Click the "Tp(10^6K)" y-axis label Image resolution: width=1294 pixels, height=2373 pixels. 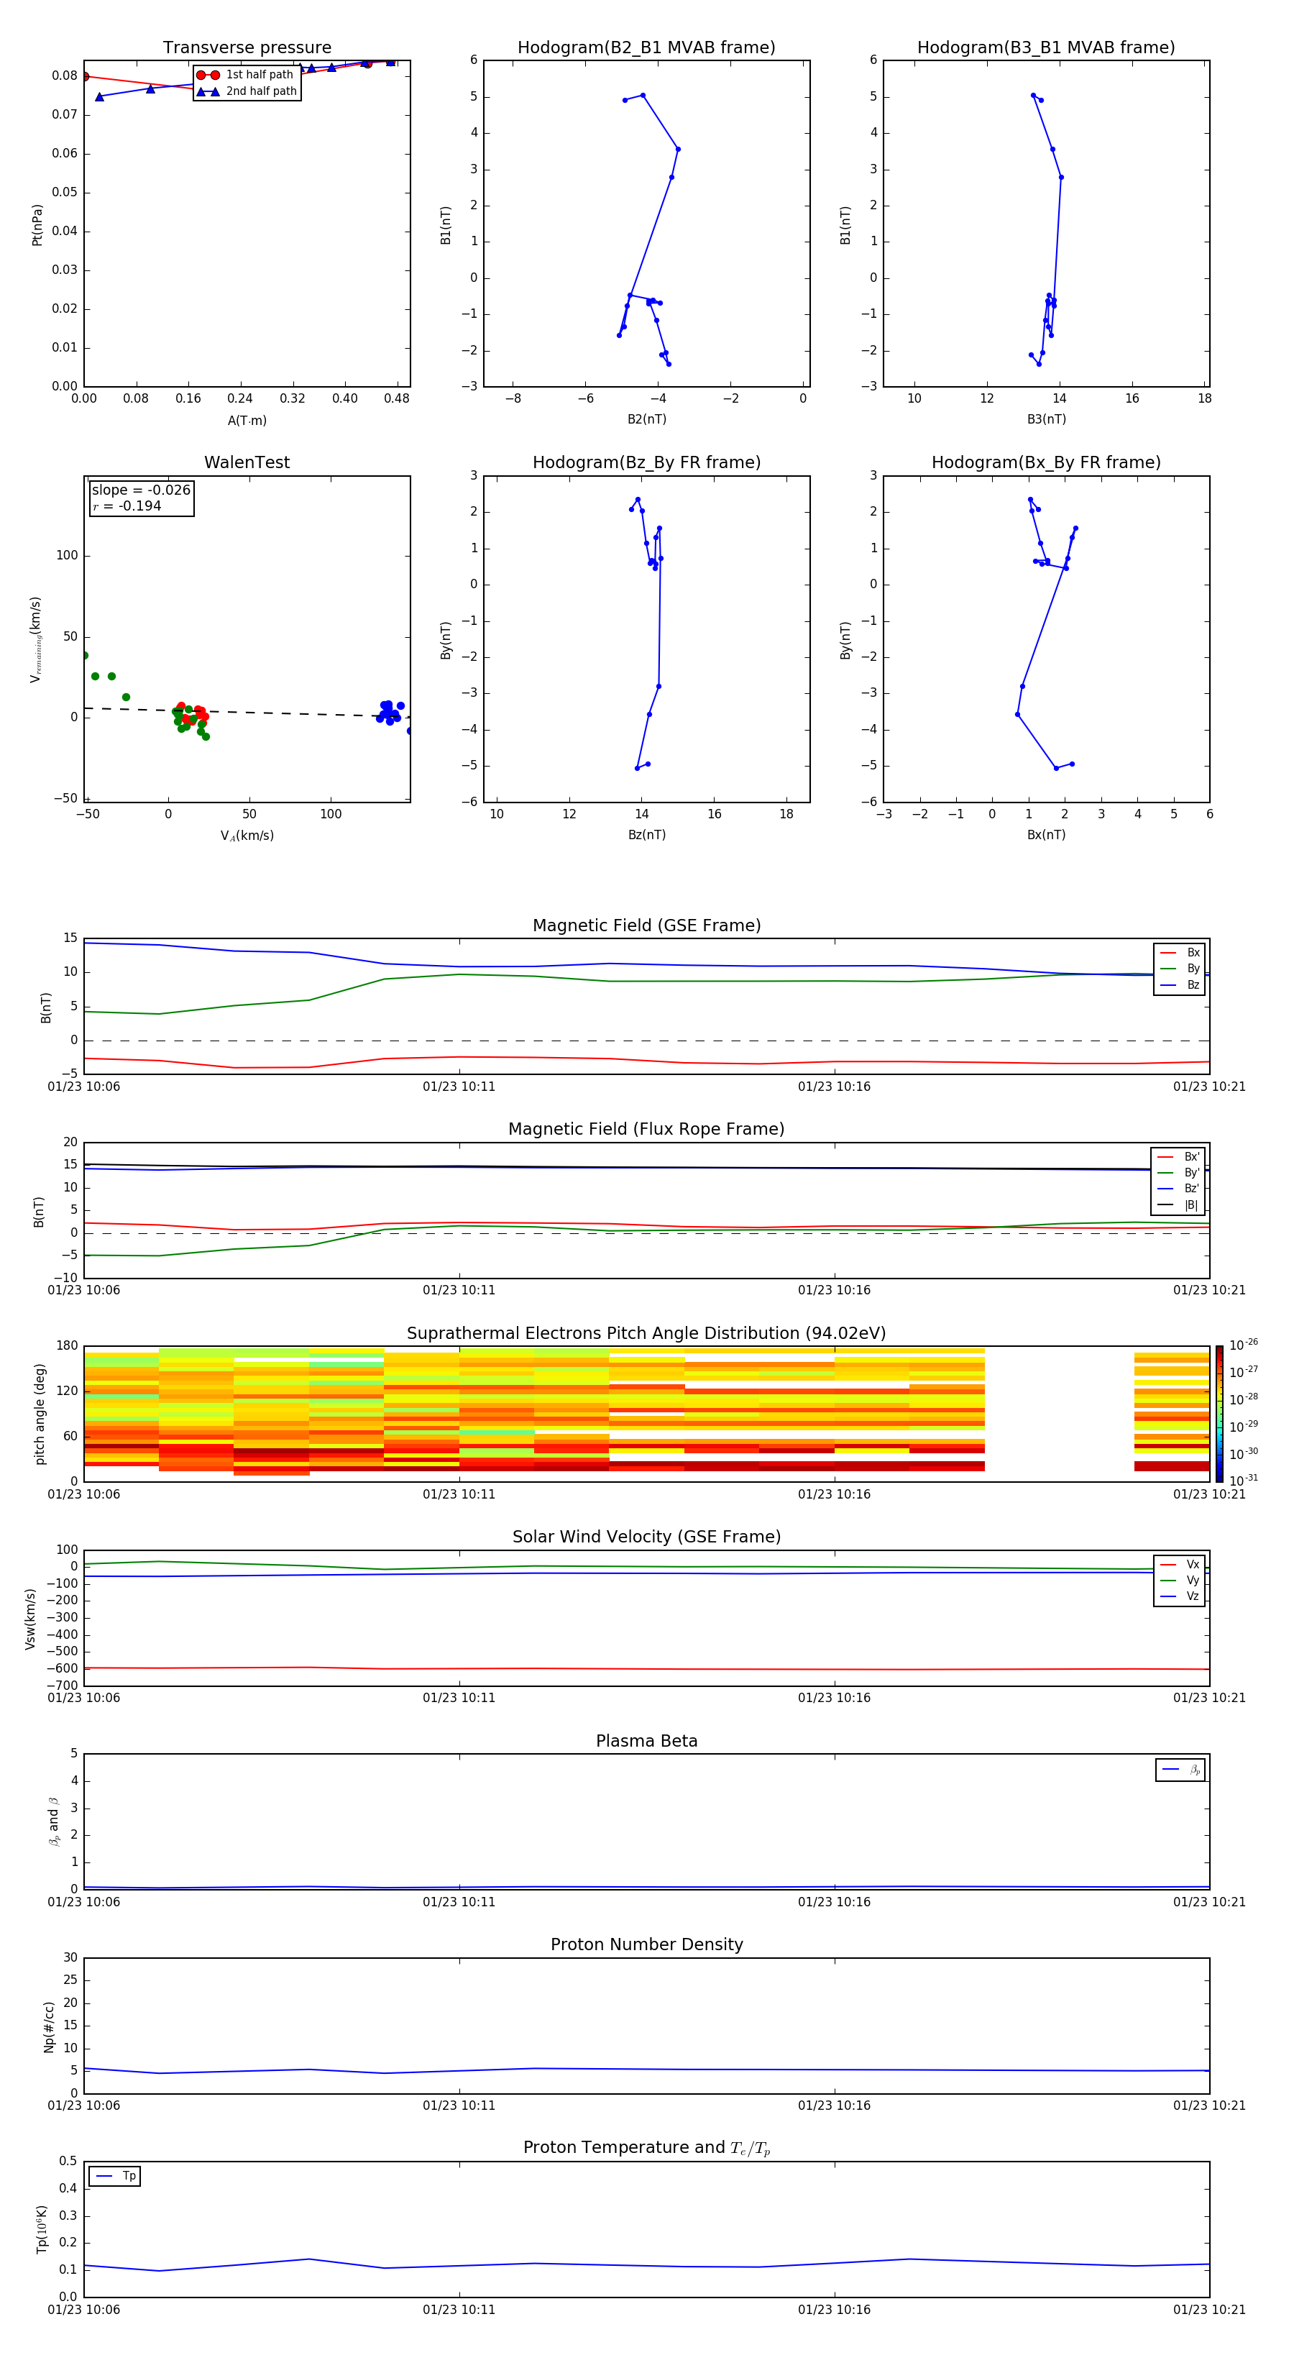42,2229
